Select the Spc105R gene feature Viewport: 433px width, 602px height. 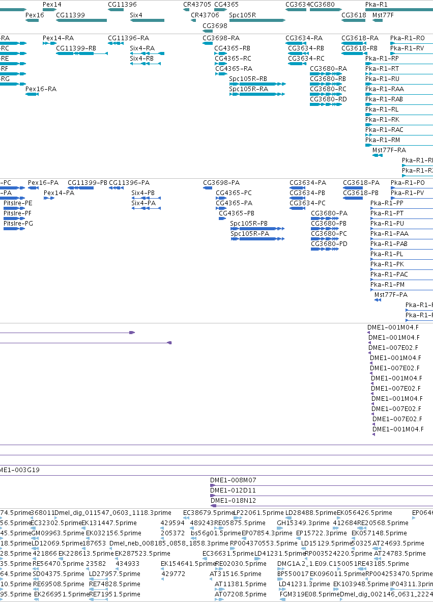click(257, 20)
